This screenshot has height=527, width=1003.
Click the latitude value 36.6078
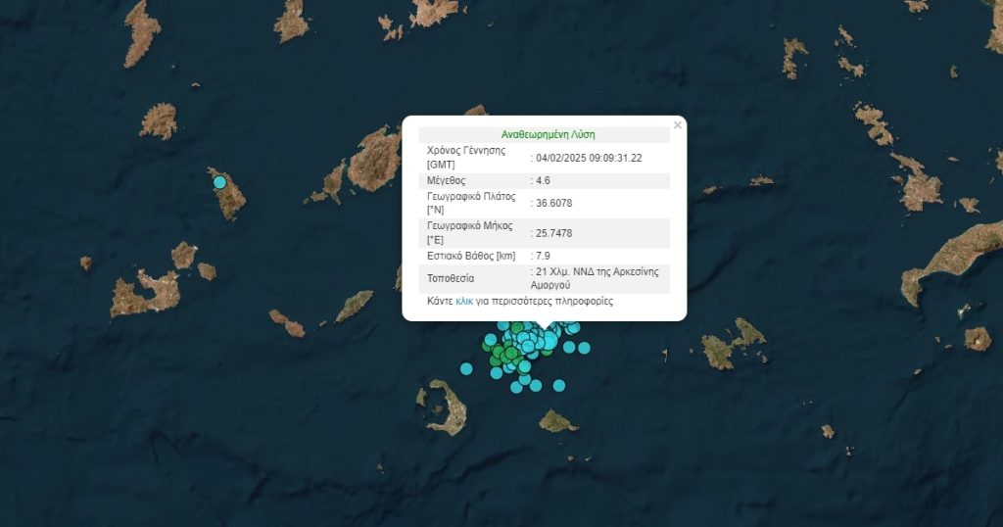click(x=553, y=204)
